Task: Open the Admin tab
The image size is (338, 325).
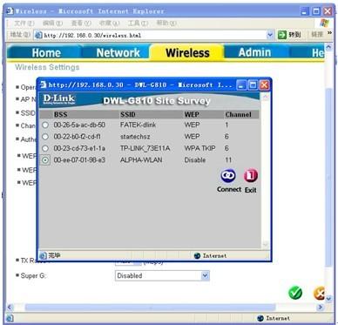Action: (x=254, y=52)
